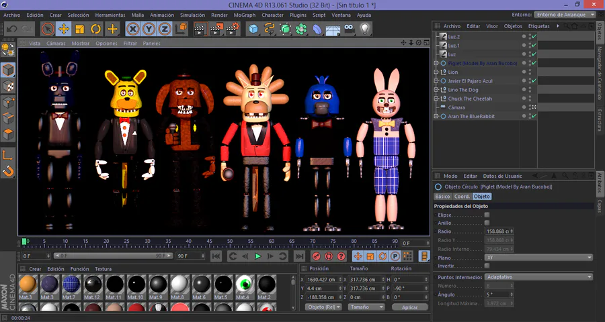
Task: Open the deformer bend icon
Action: tap(317, 29)
